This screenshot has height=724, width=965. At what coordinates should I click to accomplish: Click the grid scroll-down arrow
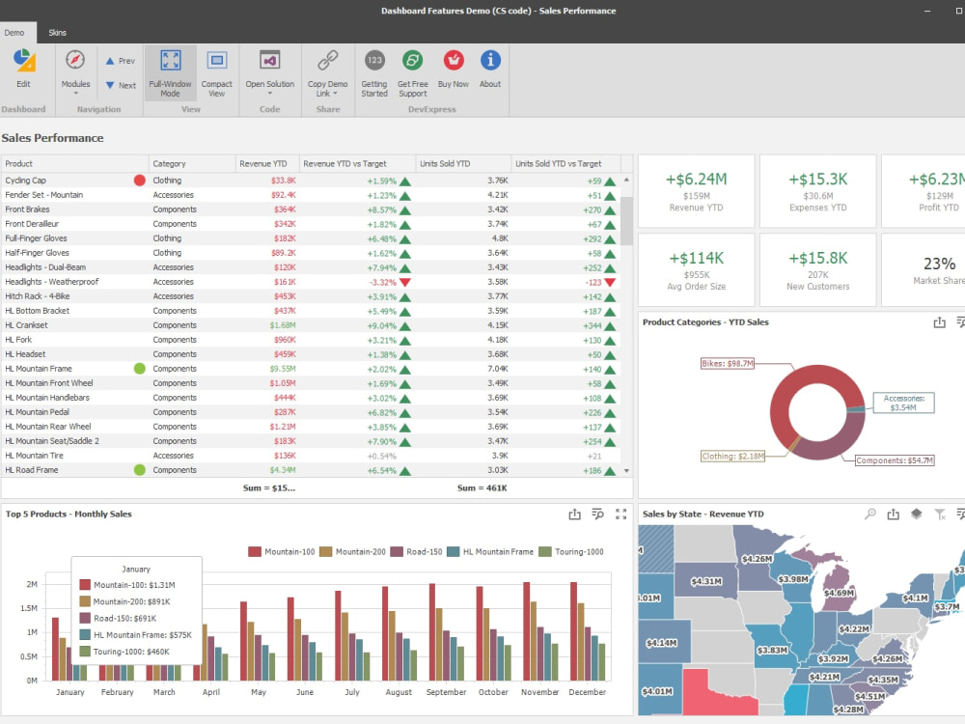click(626, 471)
